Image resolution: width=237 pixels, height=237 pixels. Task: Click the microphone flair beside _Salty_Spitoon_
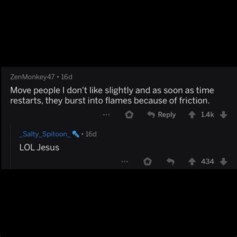tap(75, 134)
